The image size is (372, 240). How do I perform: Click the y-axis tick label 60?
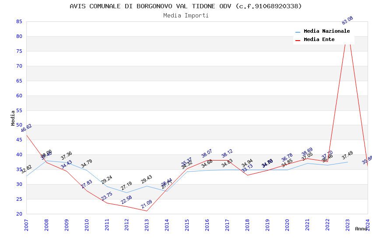pos(19,96)
